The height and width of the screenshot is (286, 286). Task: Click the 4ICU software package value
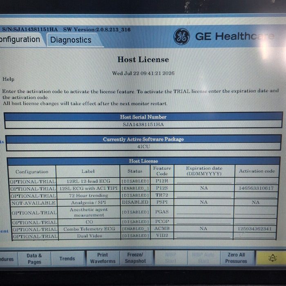click(143, 146)
